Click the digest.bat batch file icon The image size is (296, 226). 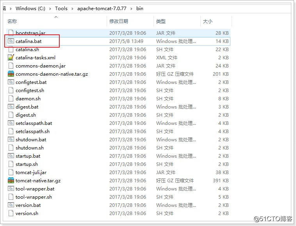(x=11, y=107)
